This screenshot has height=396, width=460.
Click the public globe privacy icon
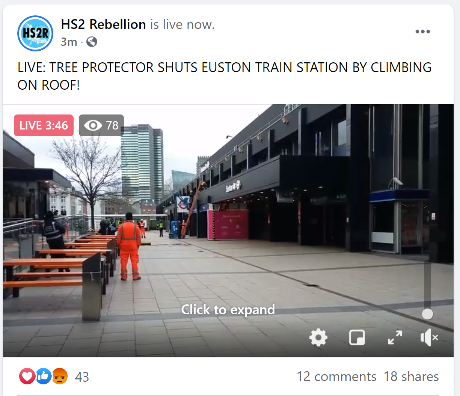click(92, 42)
